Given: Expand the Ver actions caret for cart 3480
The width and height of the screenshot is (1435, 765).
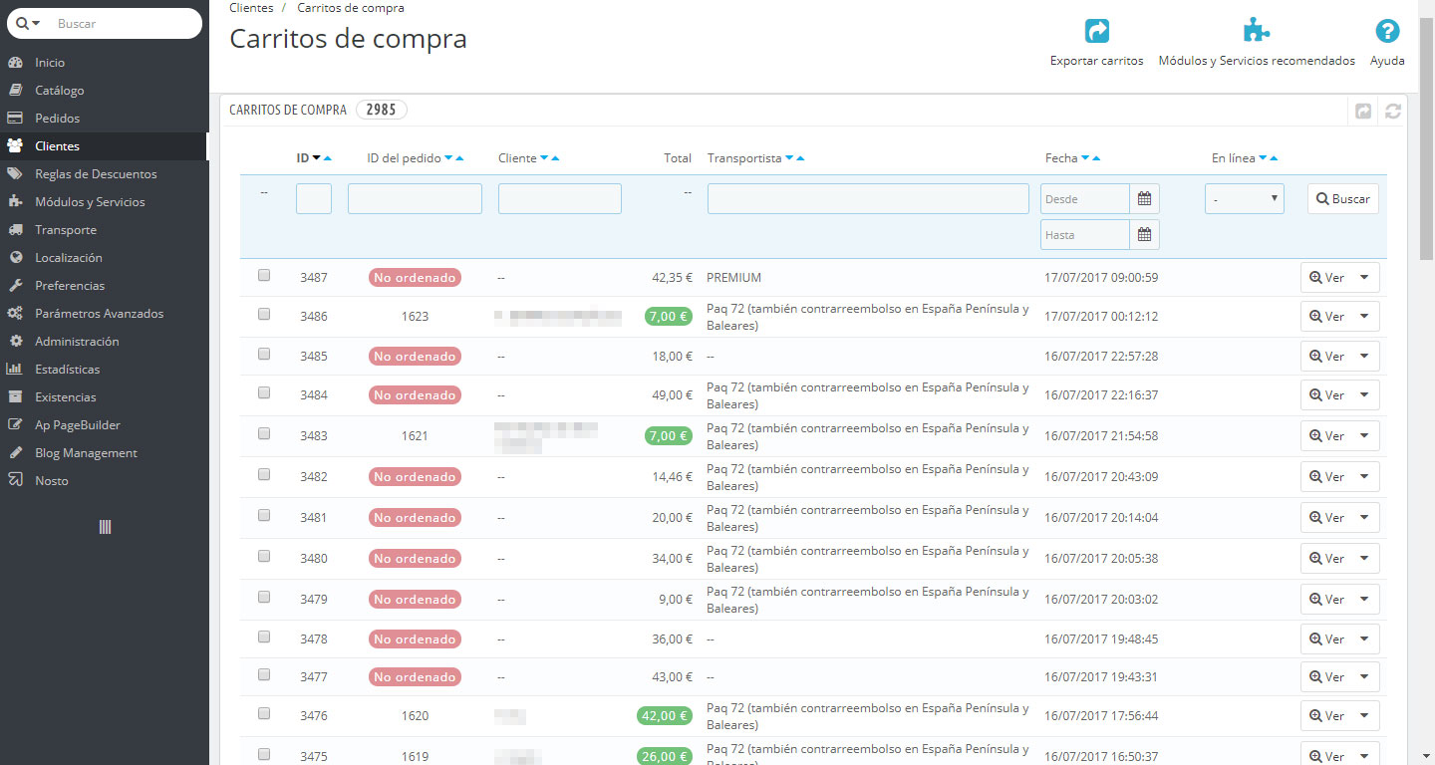Looking at the screenshot, I should pyautogui.click(x=1365, y=559).
